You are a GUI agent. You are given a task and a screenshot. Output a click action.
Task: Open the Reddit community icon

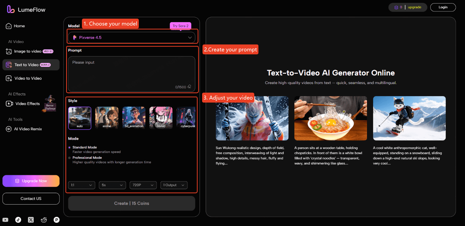[x=44, y=220]
